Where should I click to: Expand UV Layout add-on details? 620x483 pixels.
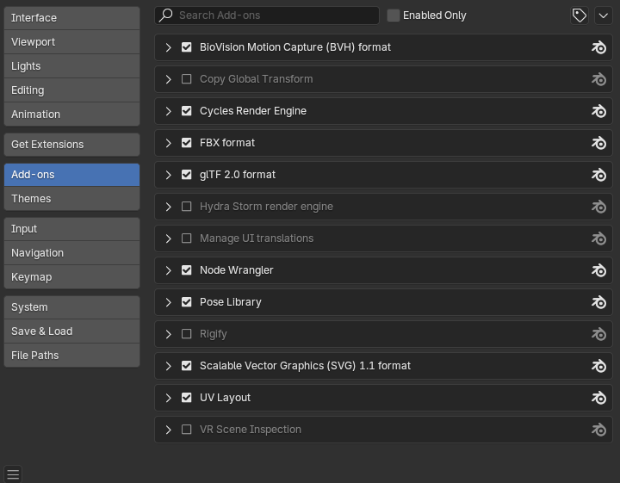[169, 398]
